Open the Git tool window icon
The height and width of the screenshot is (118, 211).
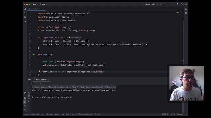pos(25,110)
